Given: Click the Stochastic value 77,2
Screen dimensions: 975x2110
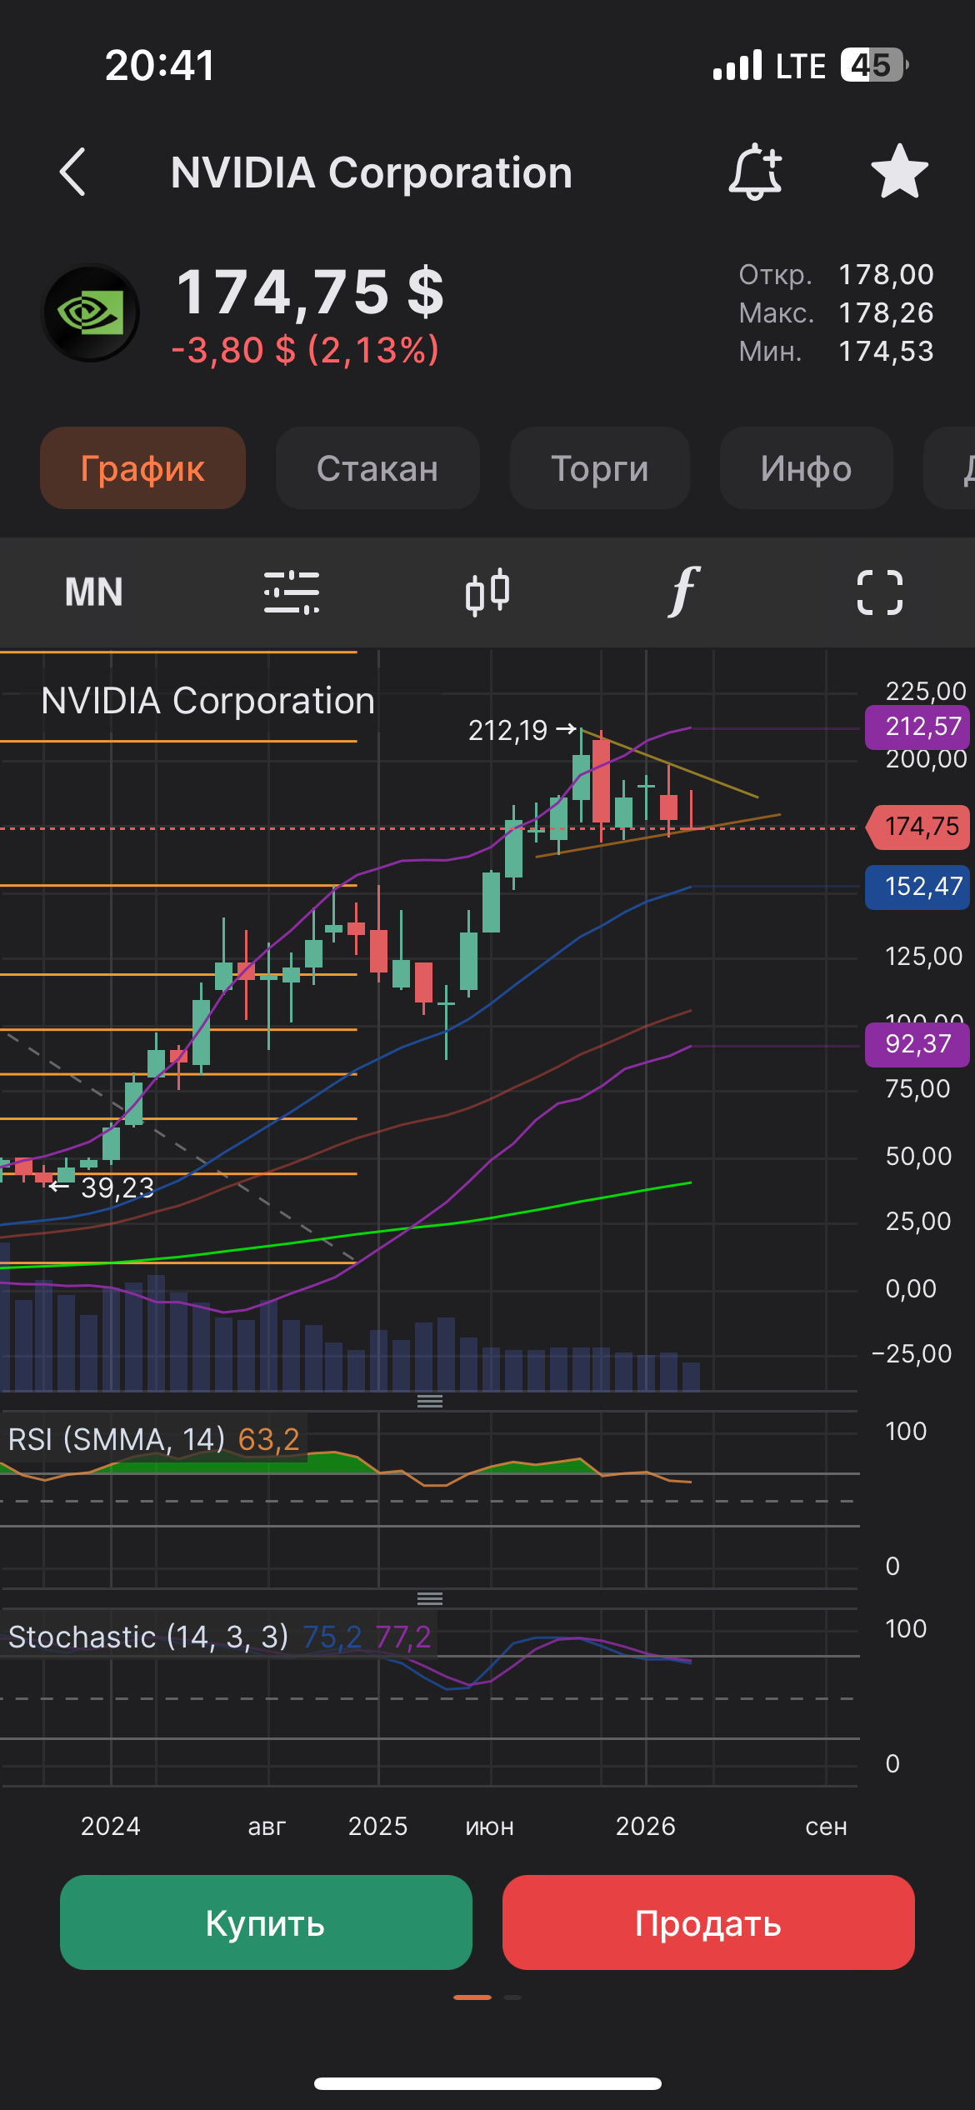Looking at the screenshot, I should point(403,1637).
